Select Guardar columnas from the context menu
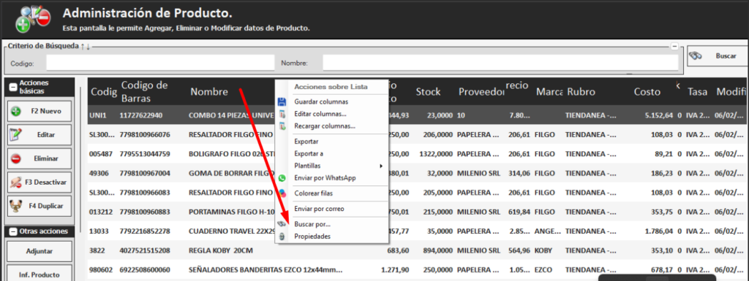The width and height of the screenshot is (749, 281). tap(322, 102)
